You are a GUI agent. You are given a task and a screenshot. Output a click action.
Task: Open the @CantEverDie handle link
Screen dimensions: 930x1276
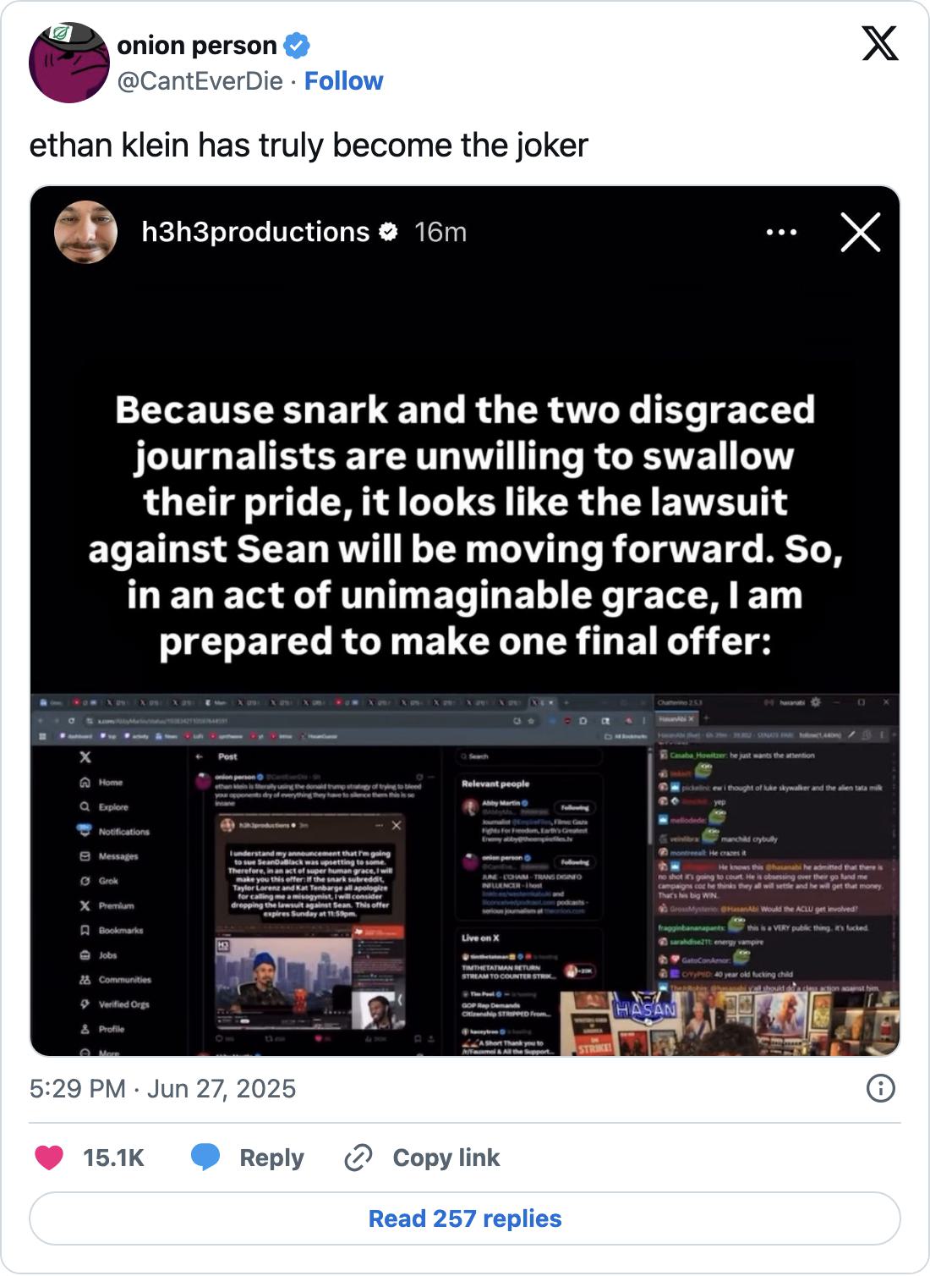200,81
